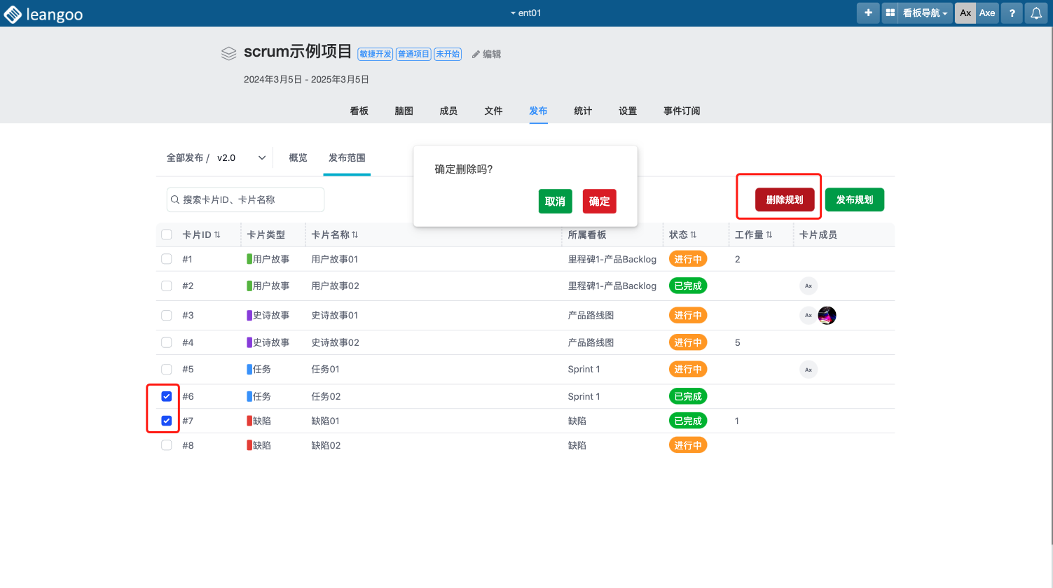
Task: Open the grid board view icon
Action: (x=890, y=13)
